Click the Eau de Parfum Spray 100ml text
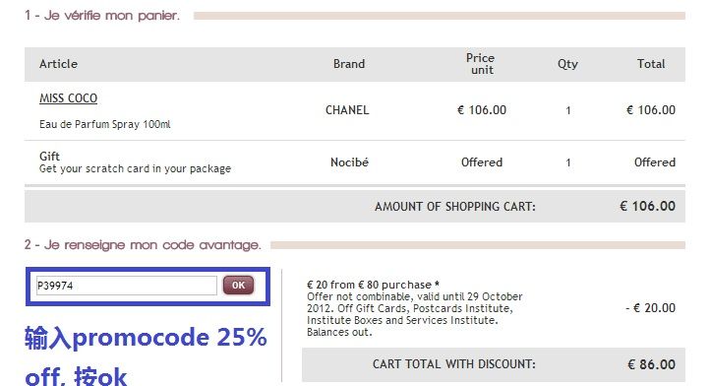 pos(105,124)
